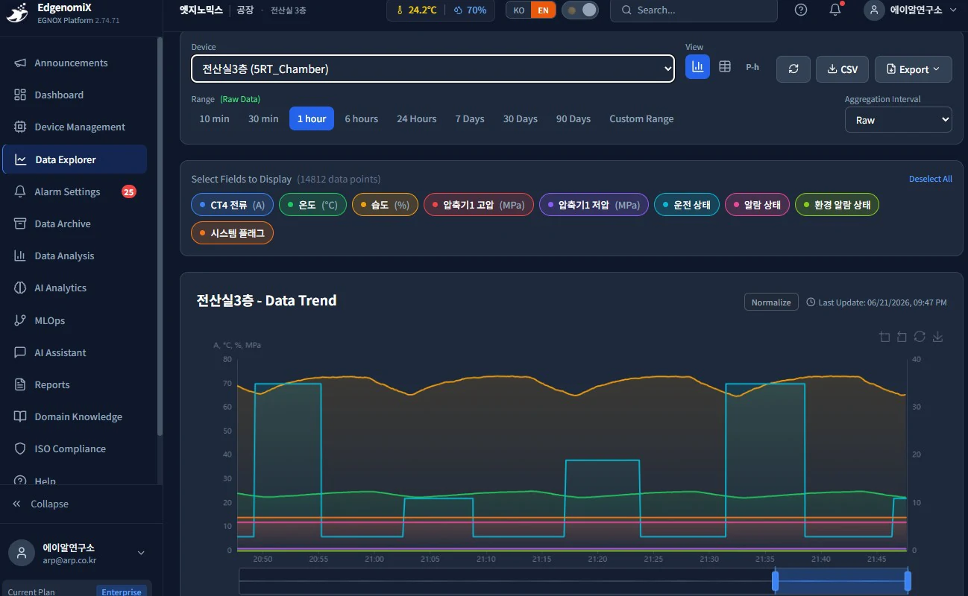
Task: Click the Domain Knowledge book icon
Action: pyautogui.click(x=20, y=417)
